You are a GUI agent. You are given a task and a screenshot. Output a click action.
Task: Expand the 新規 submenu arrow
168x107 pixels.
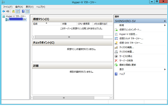(165, 25)
